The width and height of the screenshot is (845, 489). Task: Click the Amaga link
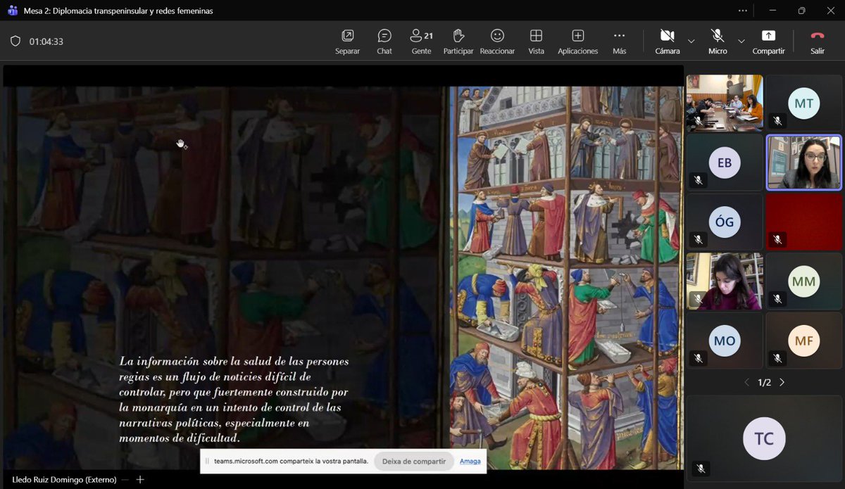point(470,462)
